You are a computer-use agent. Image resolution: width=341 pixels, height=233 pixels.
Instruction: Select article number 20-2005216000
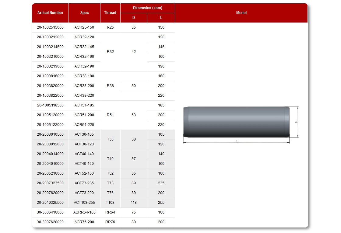point(50,173)
